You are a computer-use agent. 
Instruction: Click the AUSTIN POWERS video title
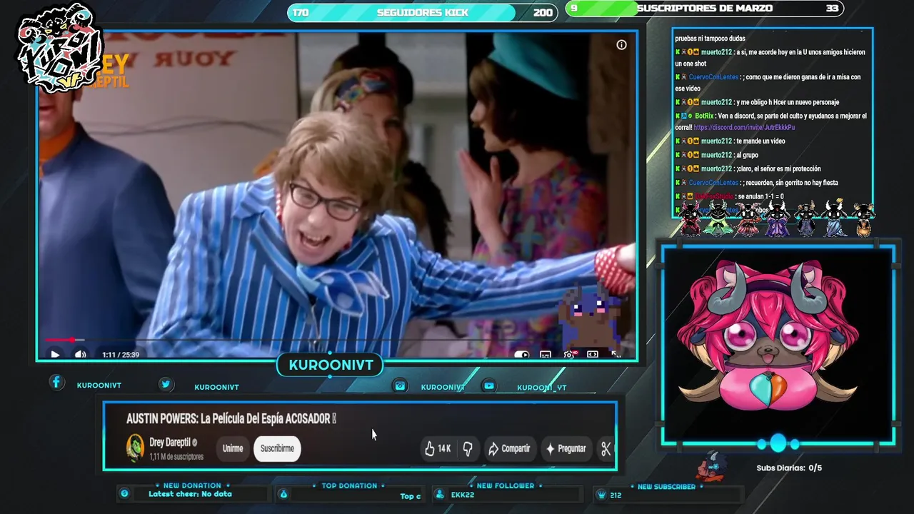(231, 418)
